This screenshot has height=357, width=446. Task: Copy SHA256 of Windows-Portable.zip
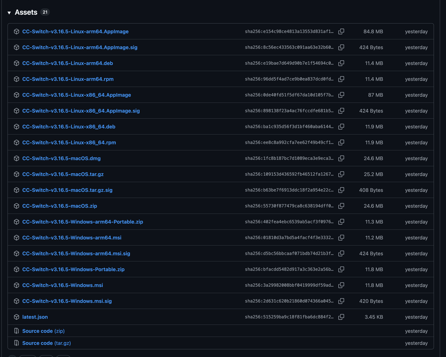(x=341, y=269)
